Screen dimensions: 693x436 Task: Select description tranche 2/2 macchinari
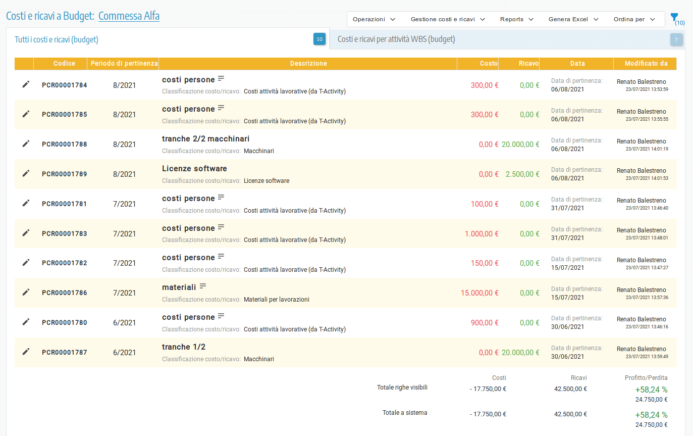coord(205,139)
